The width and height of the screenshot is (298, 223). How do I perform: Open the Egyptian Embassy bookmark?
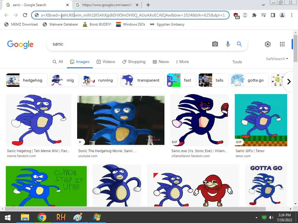click(167, 24)
